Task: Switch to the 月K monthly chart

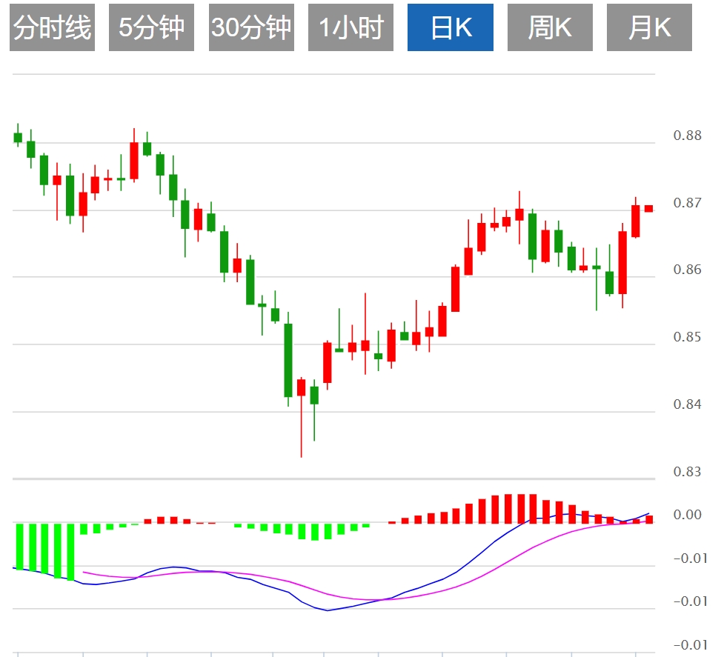Action: click(x=649, y=28)
